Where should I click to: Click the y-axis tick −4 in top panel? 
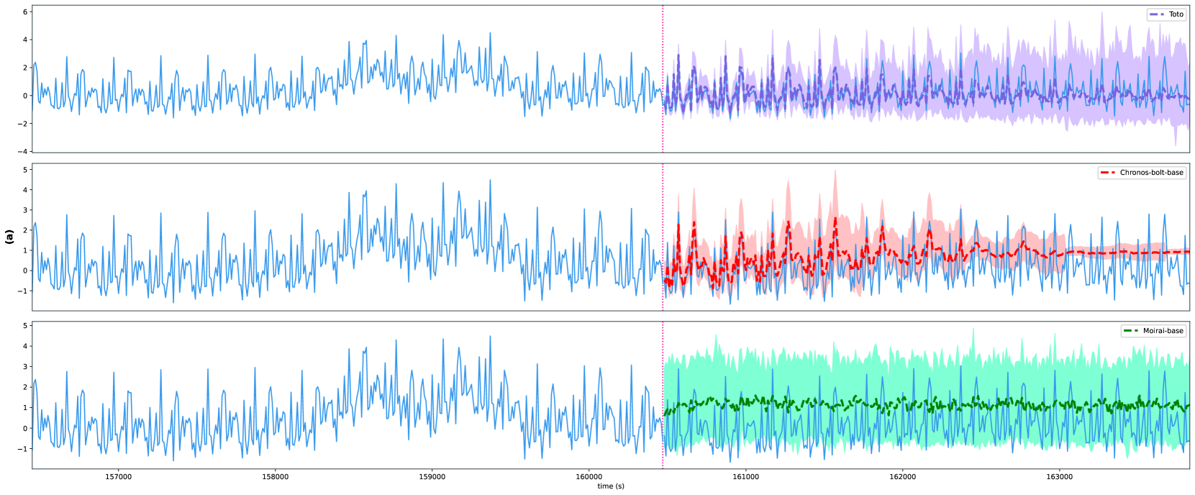coord(22,152)
